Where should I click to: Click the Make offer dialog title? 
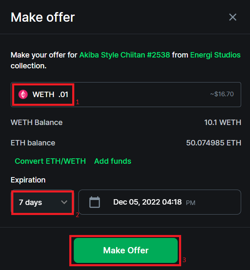(43, 17)
